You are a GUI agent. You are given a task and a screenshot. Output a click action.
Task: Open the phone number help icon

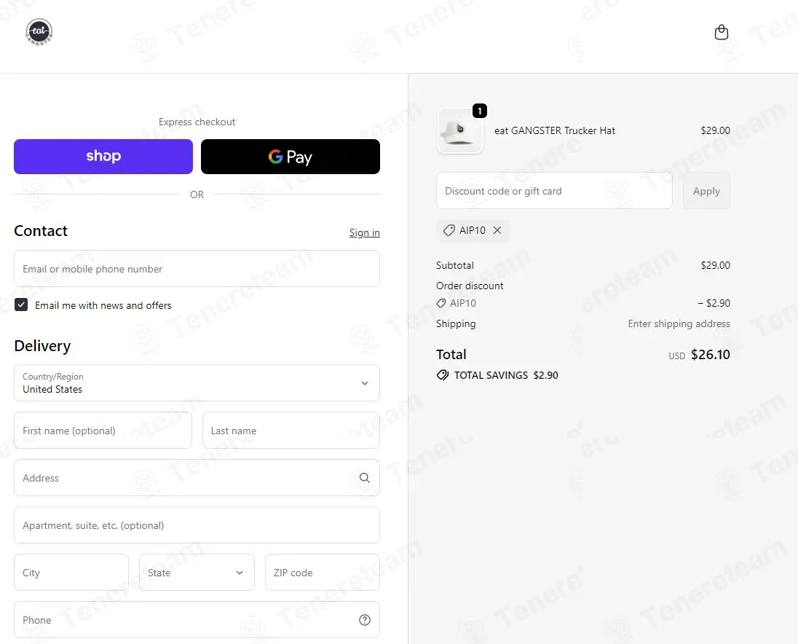coord(364,619)
